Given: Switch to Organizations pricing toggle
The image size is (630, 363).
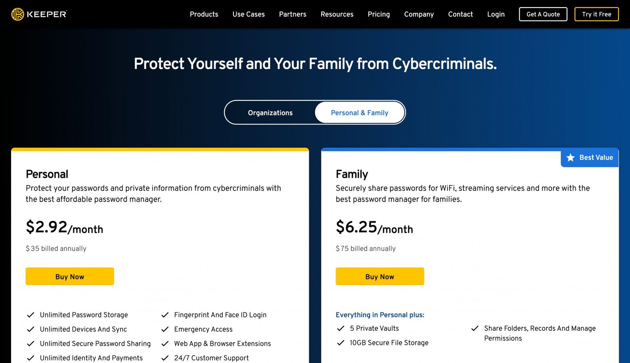Looking at the screenshot, I should [270, 113].
